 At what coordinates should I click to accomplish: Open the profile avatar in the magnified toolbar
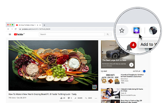click(153, 30)
